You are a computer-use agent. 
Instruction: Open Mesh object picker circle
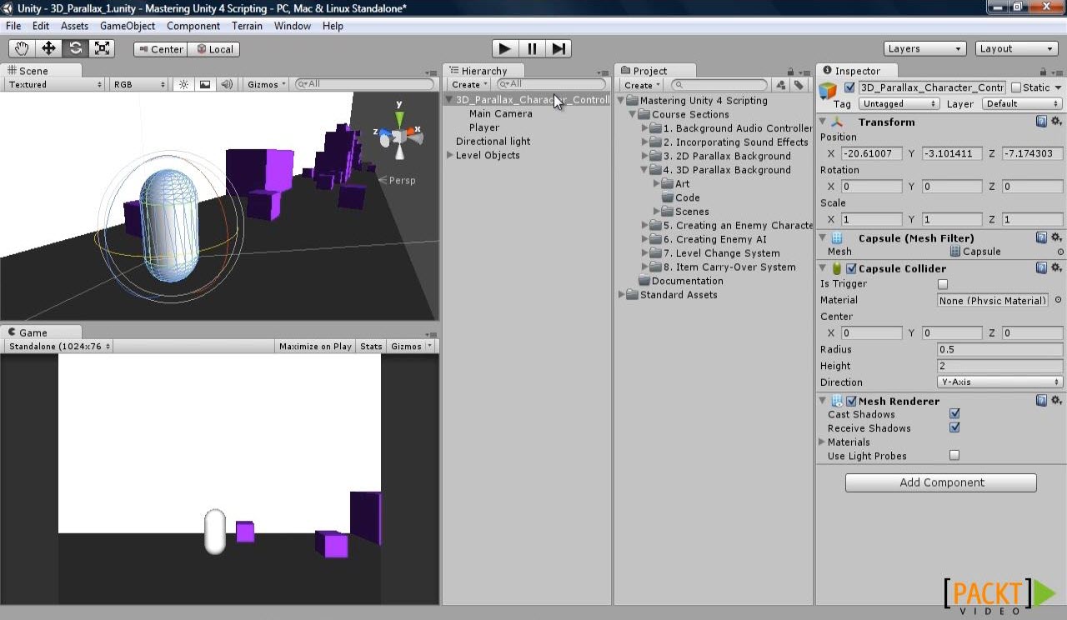point(1060,252)
